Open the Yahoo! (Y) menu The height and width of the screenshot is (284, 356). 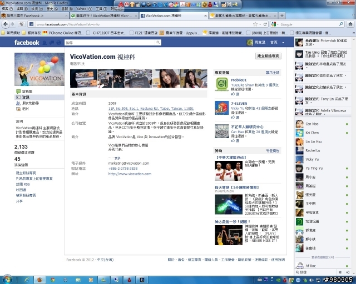coord(84,9)
